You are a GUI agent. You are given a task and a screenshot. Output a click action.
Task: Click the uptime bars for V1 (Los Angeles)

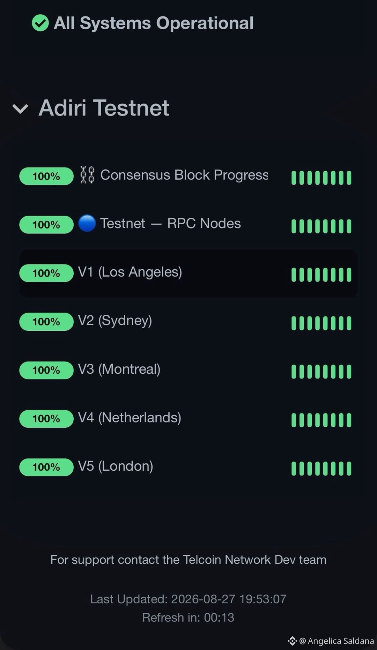tap(321, 275)
